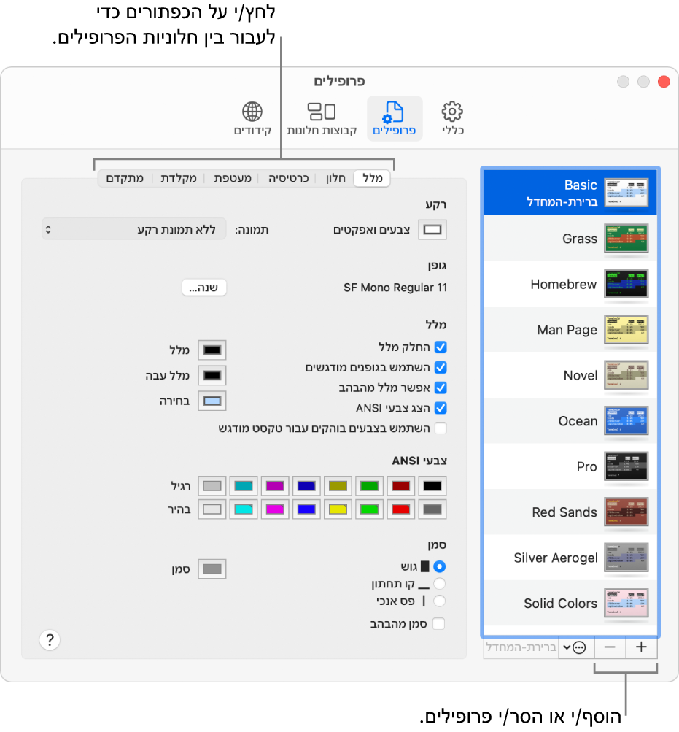Open bright ANSI blue color well
Screen dimensions: 679x732
(306, 509)
